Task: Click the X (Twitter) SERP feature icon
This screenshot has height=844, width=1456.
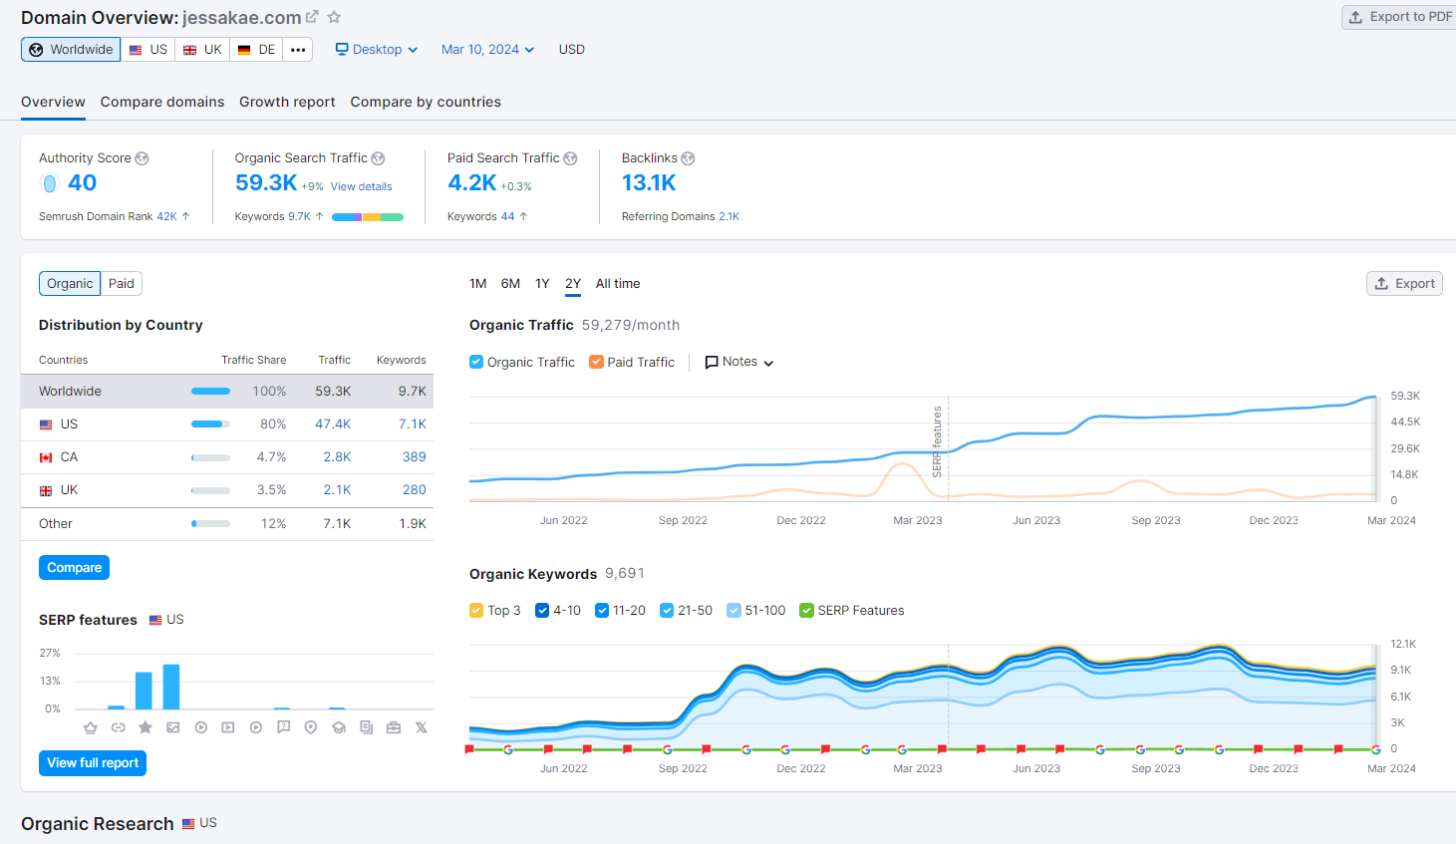Action: pos(422,727)
